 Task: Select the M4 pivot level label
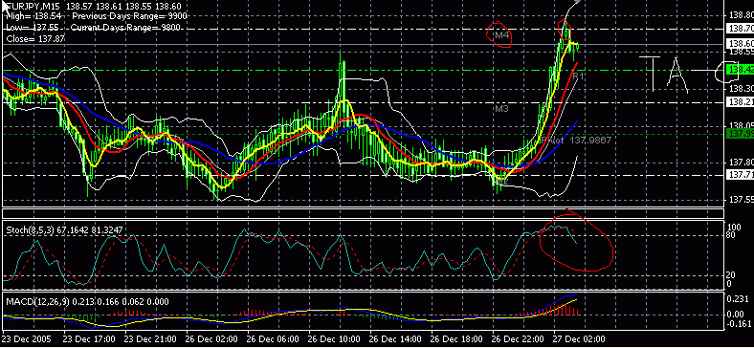(502, 35)
